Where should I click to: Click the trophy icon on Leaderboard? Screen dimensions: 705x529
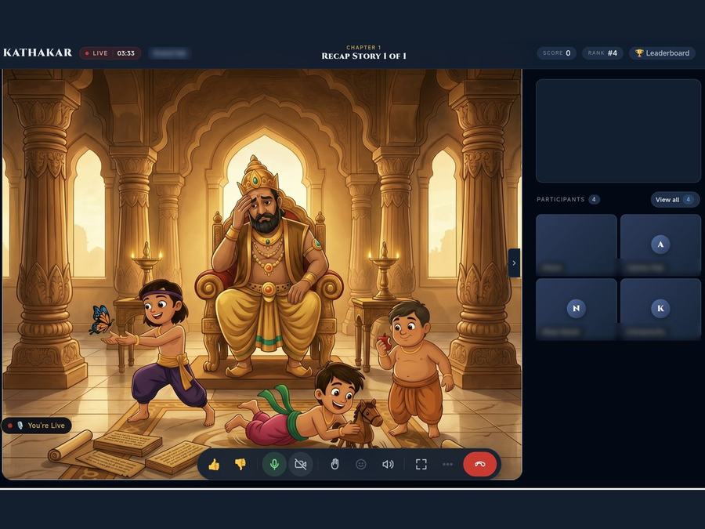click(639, 53)
